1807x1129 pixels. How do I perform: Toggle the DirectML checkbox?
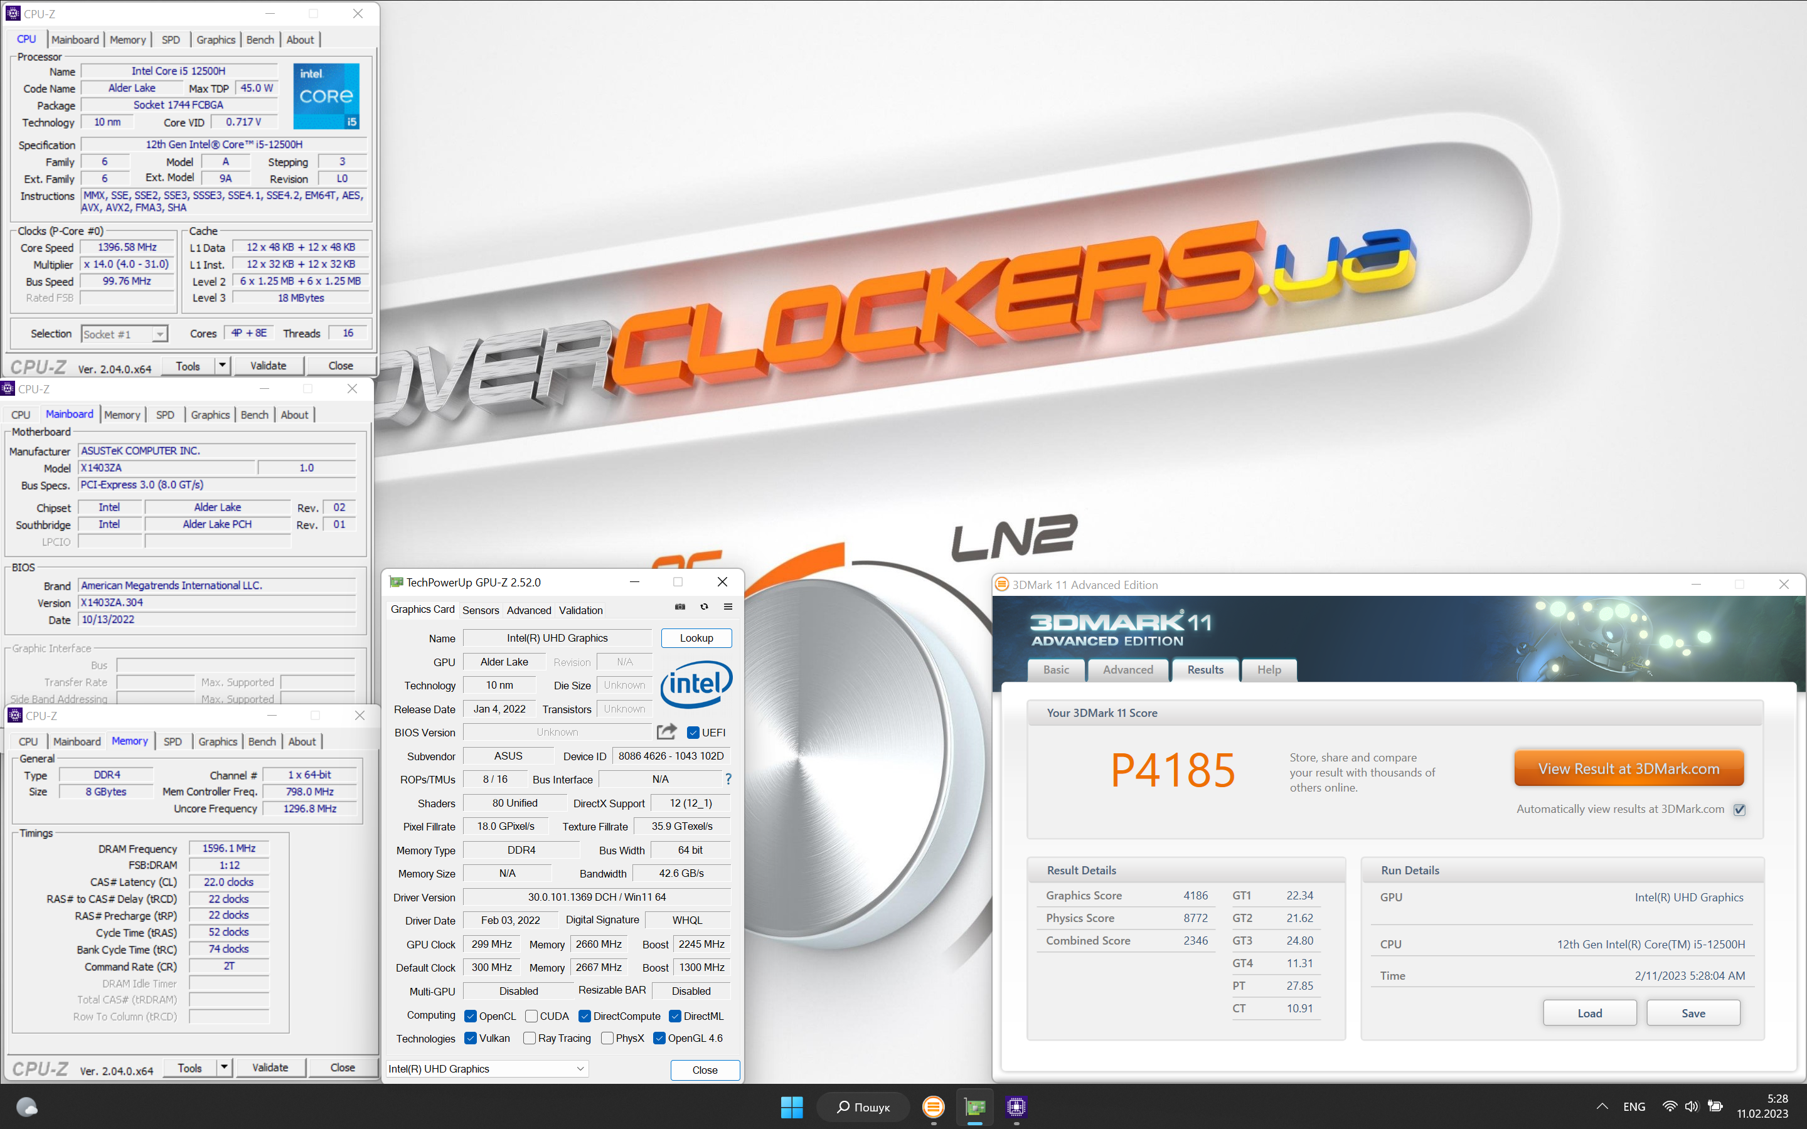click(675, 1016)
